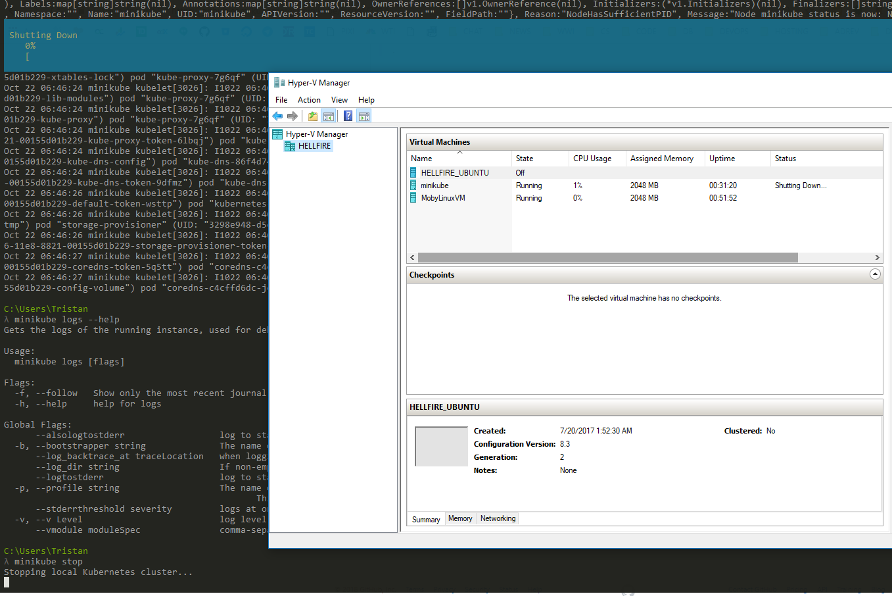
Task: Click the Off state of HELLFIRE_UBUNTU
Action: (520, 173)
